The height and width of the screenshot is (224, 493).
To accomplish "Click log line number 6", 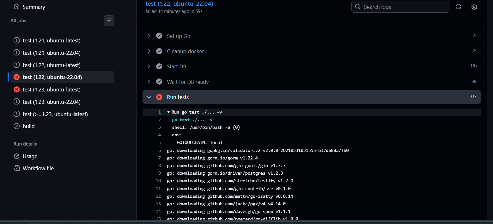I will pos(160,150).
